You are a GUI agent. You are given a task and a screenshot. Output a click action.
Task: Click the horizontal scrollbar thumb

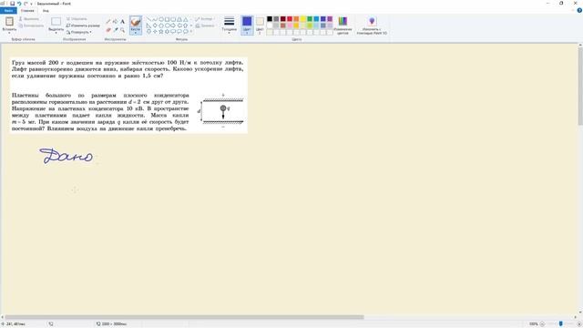pyautogui.click(x=184, y=317)
